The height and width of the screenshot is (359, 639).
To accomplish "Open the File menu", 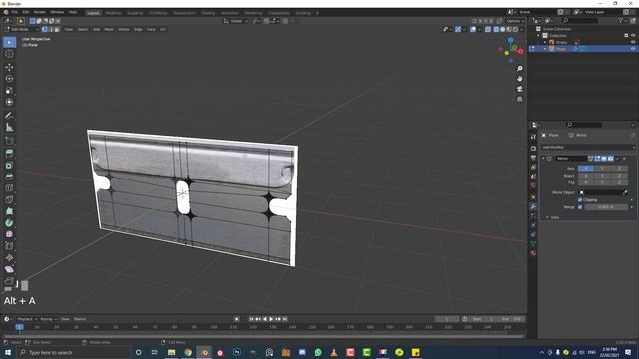I will pyautogui.click(x=15, y=12).
